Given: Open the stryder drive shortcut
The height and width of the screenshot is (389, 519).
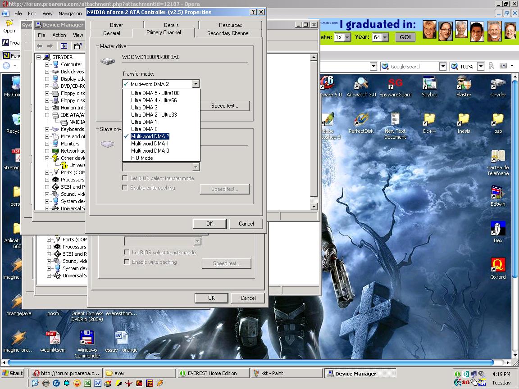Looking at the screenshot, I should pyautogui.click(x=498, y=87).
